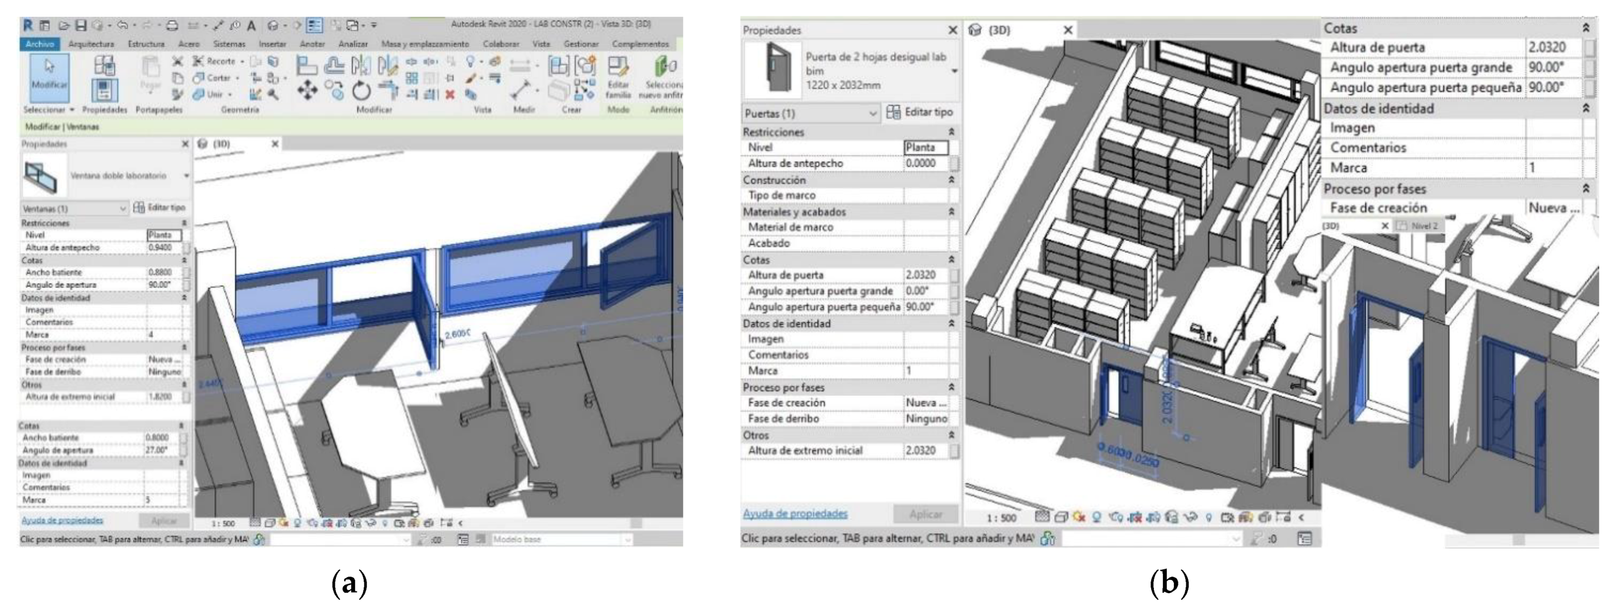Click the red Delete X icon

pyautogui.click(x=449, y=94)
